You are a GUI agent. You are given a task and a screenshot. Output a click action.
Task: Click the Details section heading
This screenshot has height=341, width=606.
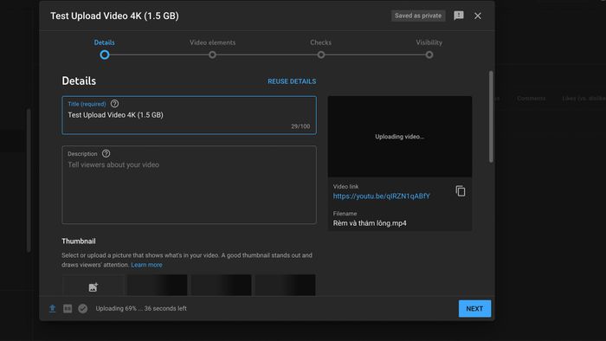[79, 80]
